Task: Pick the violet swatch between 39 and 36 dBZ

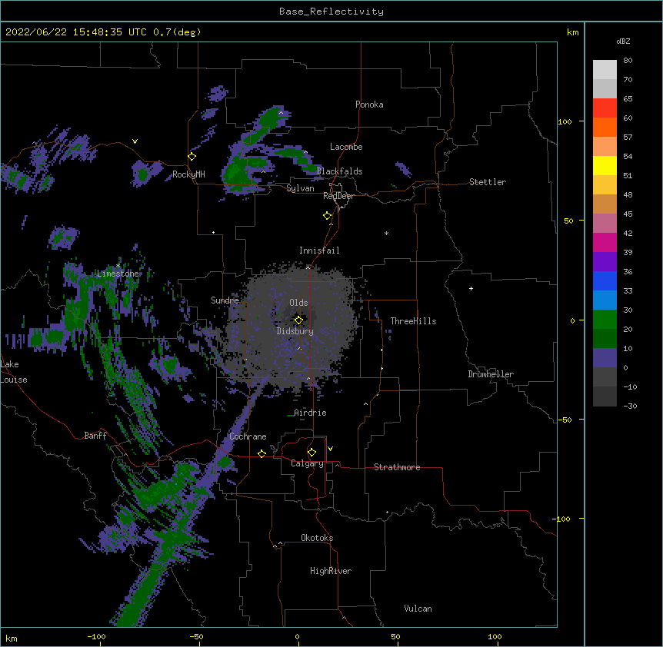Action: coord(605,262)
